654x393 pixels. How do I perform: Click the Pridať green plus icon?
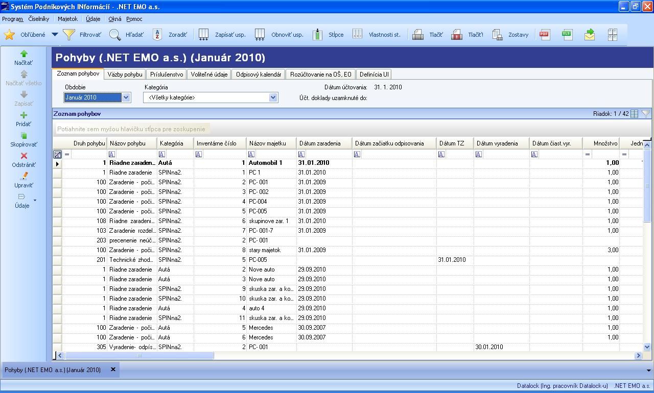[24, 115]
